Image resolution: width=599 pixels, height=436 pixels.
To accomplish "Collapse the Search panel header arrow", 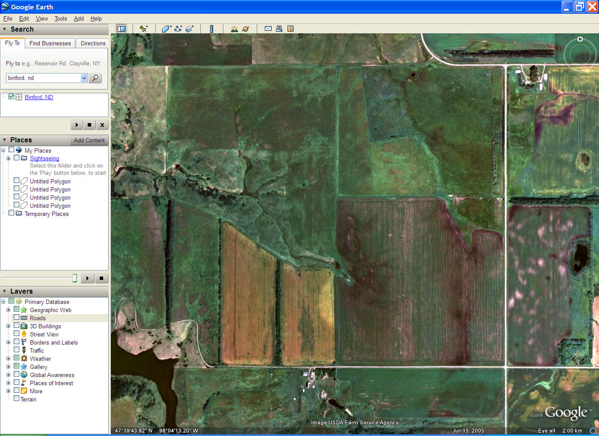I will tap(5, 29).
